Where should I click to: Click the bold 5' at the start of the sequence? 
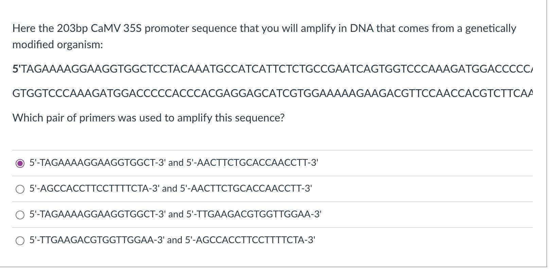(17, 69)
